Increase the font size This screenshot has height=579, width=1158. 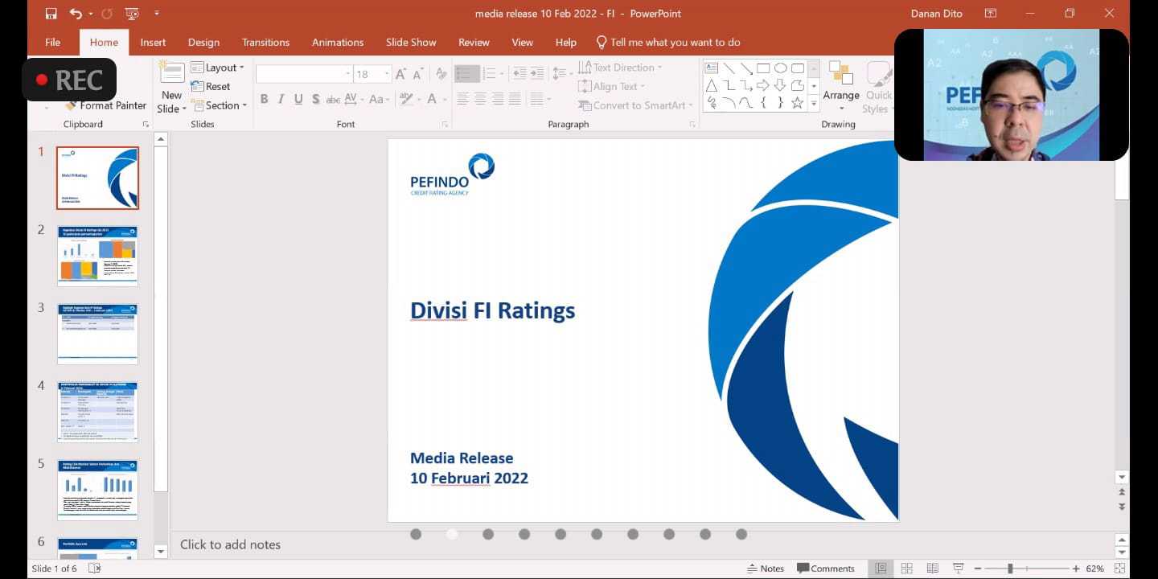click(x=400, y=74)
